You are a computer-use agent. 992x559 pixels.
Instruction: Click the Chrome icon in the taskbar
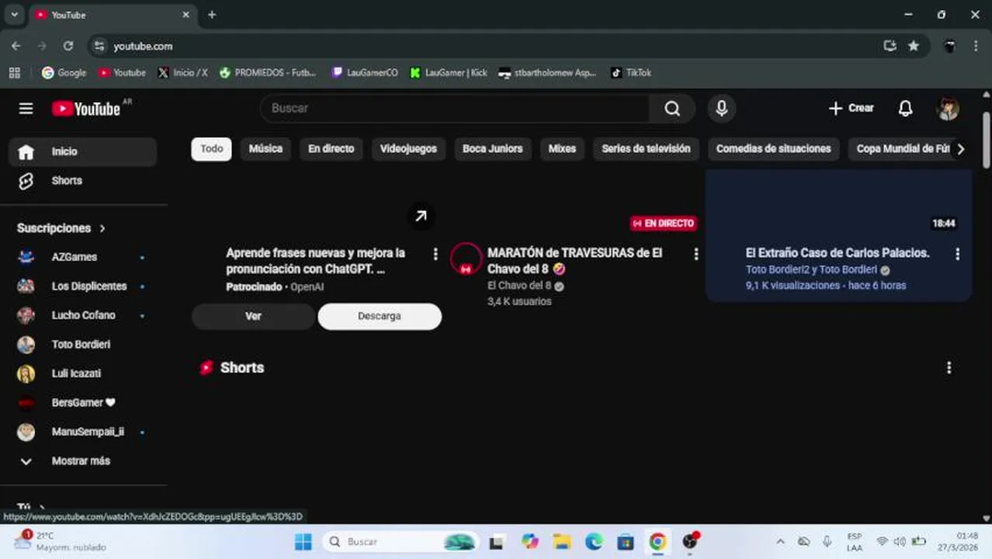tap(657, 542)
